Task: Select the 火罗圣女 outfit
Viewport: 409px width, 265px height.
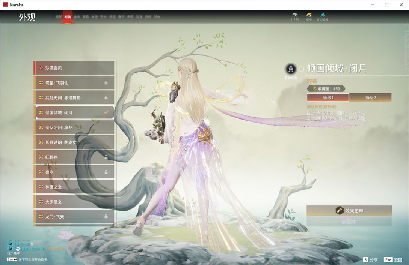Action: coord(74,202)
